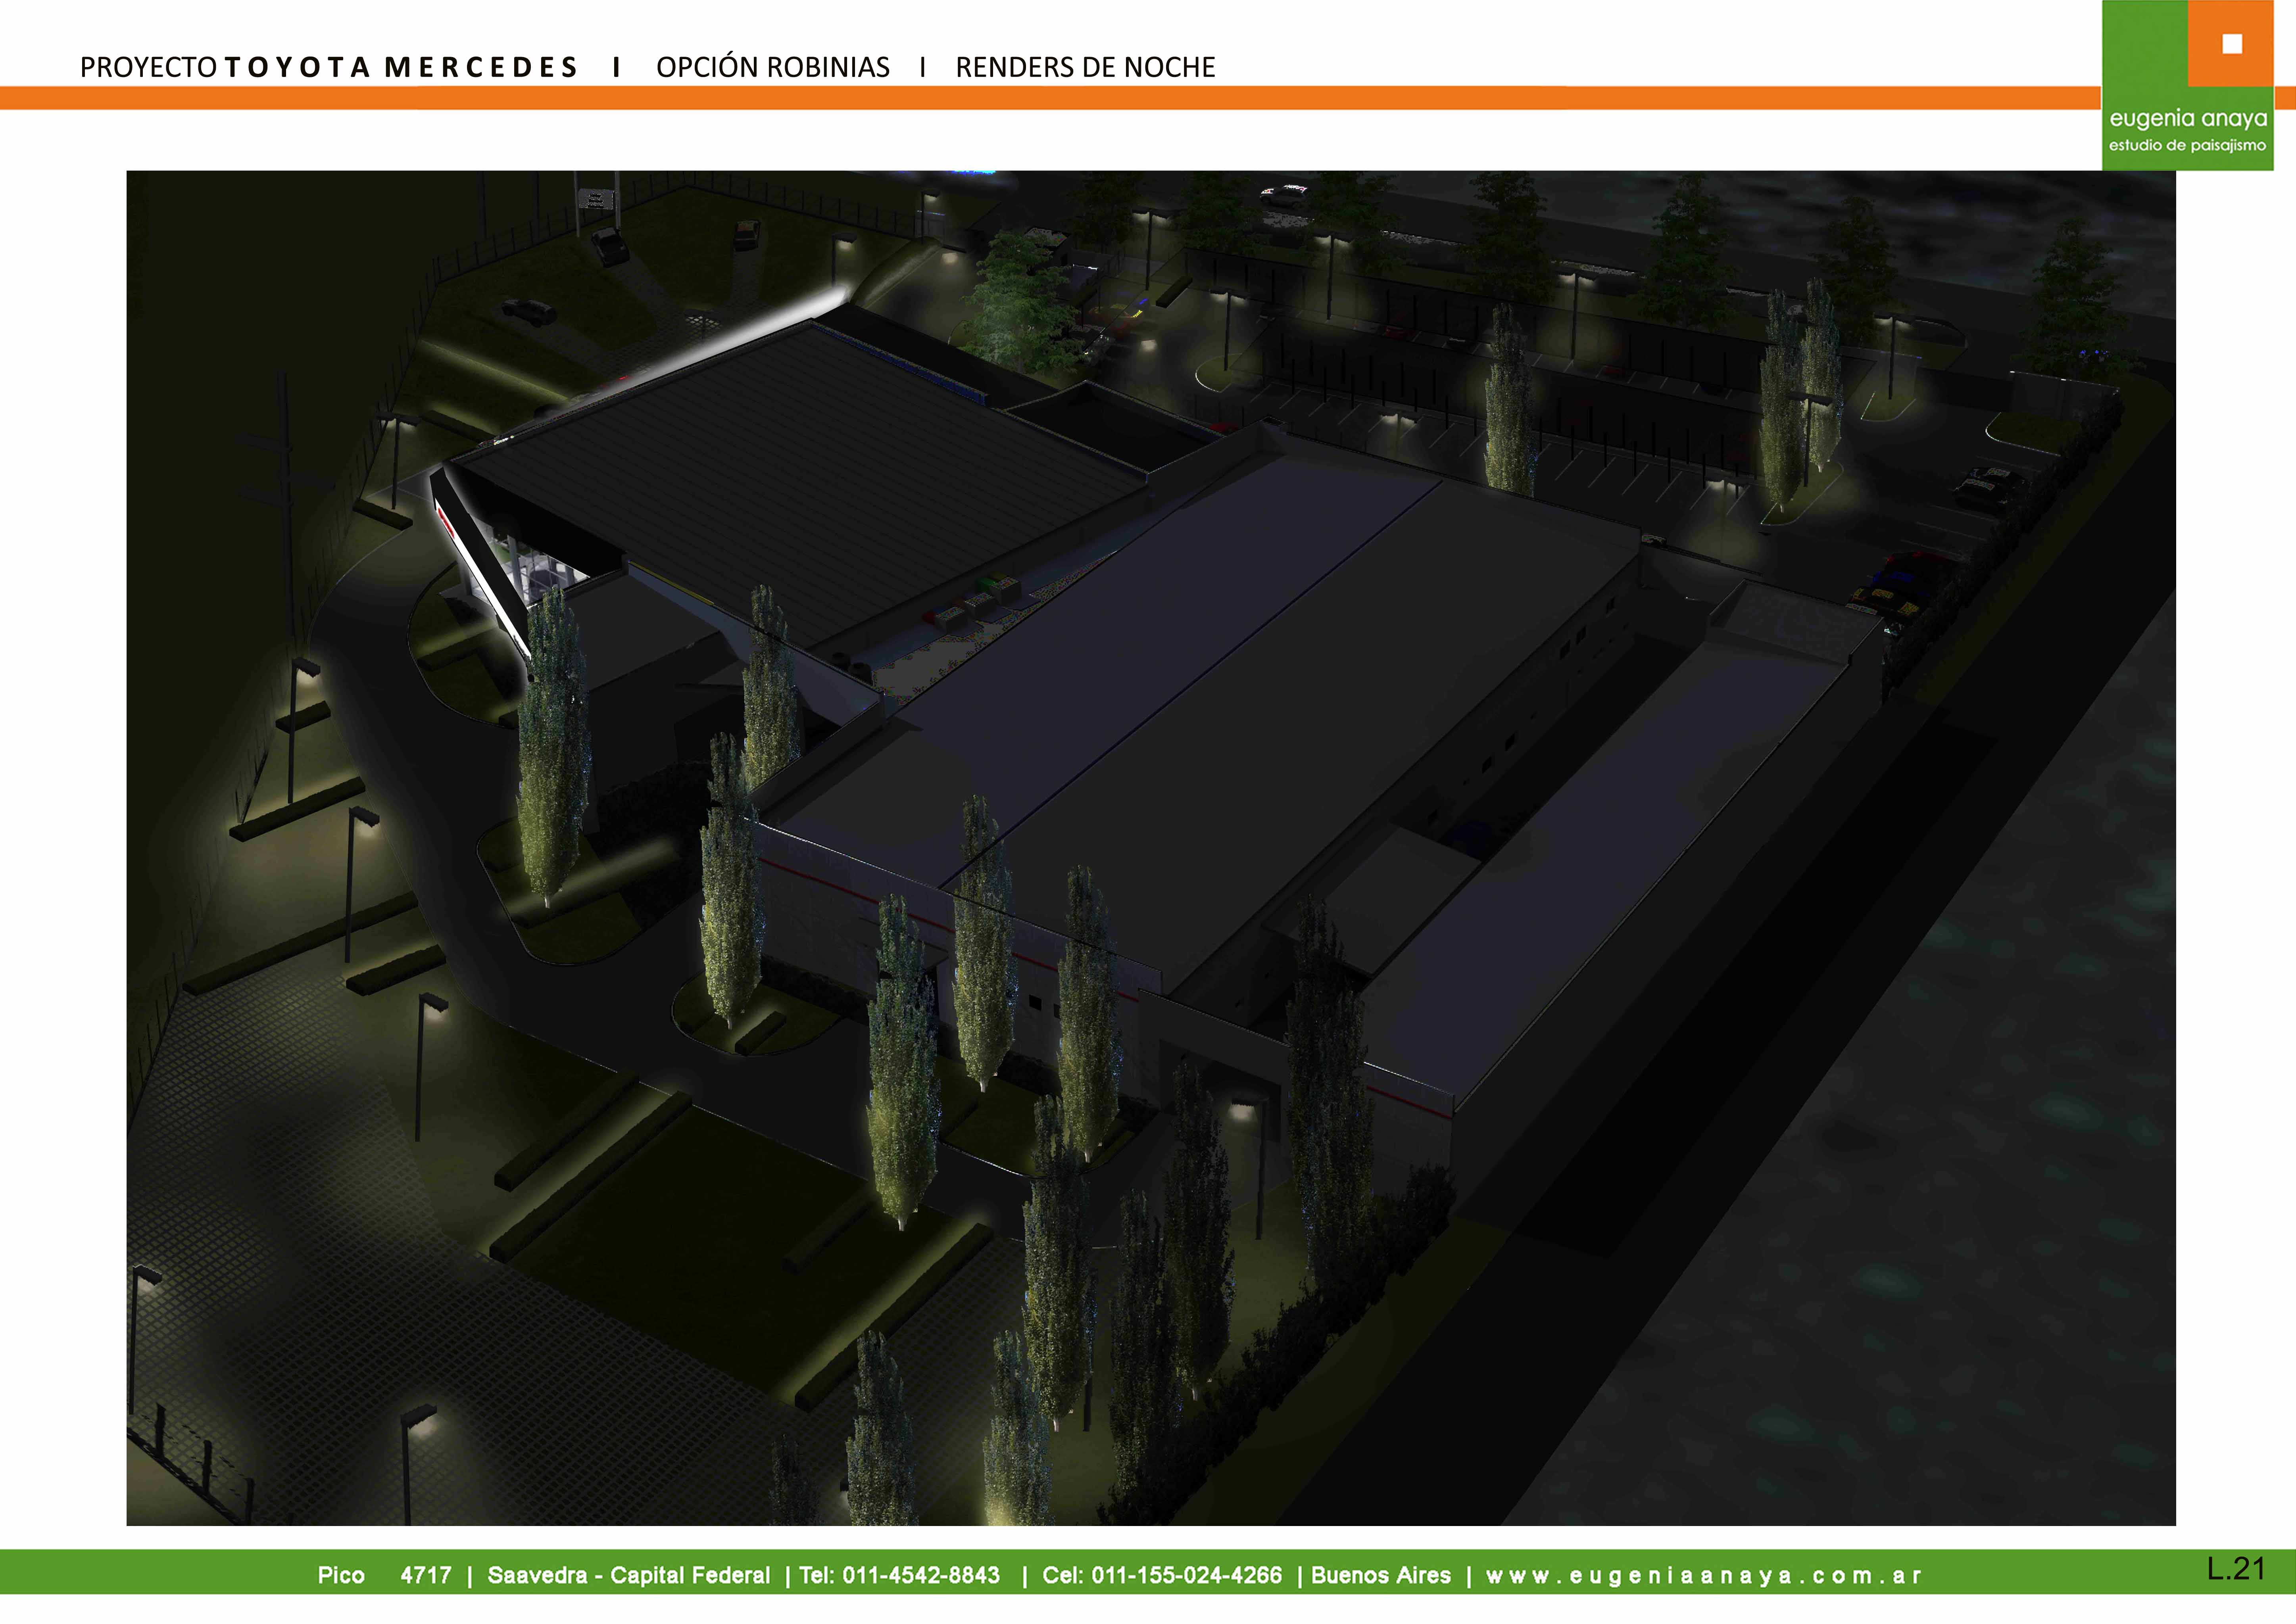
Task: Click the 'RENDERS DE NOCHE' heading text
Action: [x=1085, y=67]
